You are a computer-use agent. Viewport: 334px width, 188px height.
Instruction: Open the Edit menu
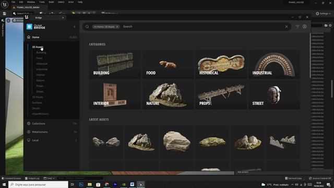tap(21, 2)
